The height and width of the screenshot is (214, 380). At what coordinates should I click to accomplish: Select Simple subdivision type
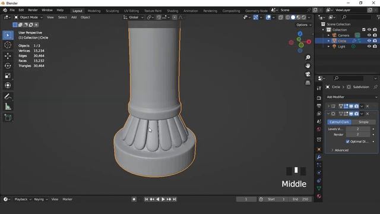click(364, 122)
